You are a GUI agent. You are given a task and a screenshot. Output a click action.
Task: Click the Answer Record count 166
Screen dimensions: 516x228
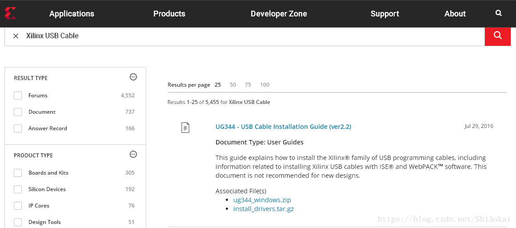[x=130, y=128]
